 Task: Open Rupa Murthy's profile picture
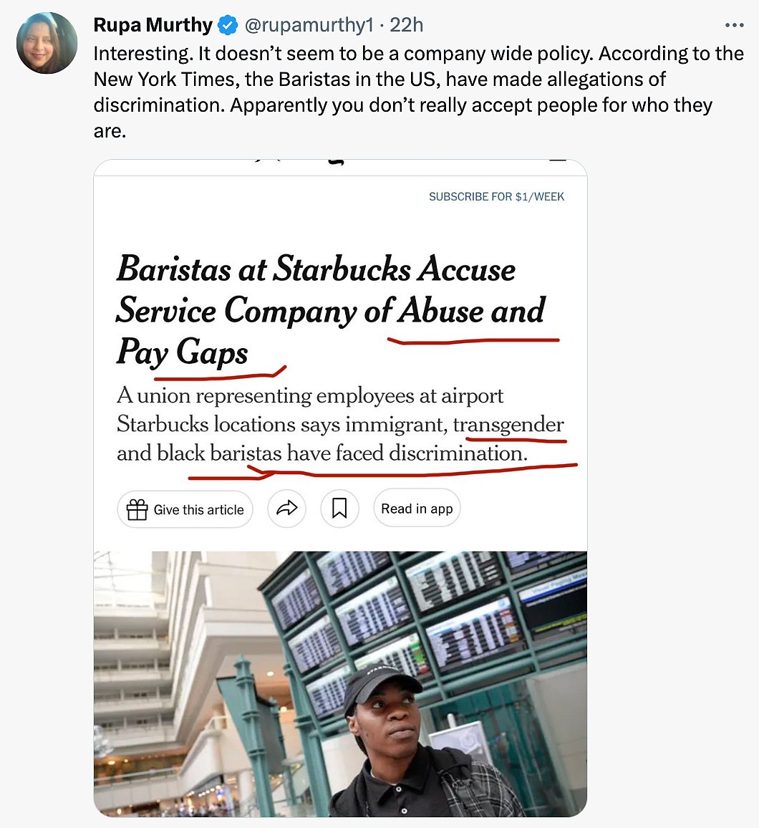[47, 43]
